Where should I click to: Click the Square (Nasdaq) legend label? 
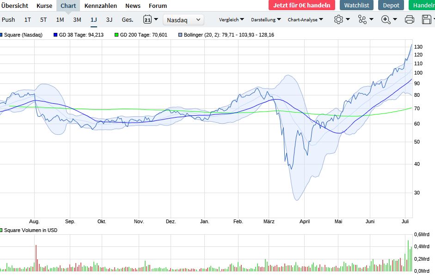point(23,35)
